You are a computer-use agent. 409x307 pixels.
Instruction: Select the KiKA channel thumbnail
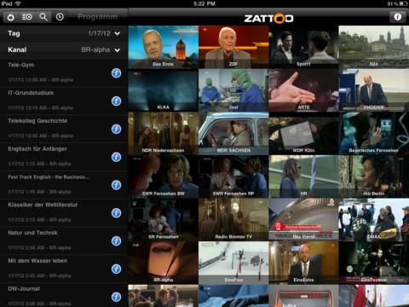pos(163,90)
